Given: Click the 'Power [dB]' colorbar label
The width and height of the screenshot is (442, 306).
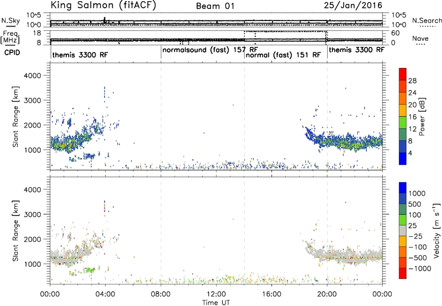Looking at the screenshot, I should click(x=422, y=117).
